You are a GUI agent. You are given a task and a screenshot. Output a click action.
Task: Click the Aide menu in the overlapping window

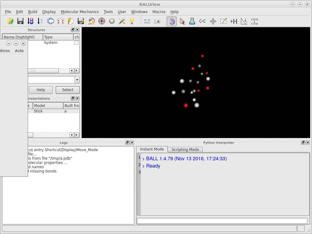click(x=19, y=51)
